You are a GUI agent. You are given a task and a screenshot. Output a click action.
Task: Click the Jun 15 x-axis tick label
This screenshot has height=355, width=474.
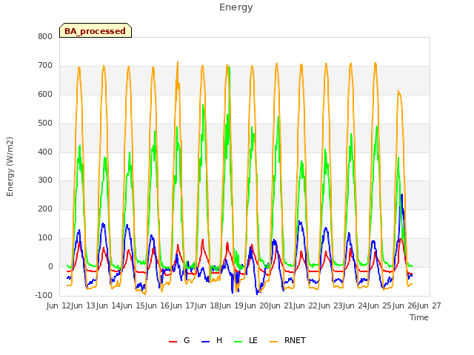(x=133, y=305)
